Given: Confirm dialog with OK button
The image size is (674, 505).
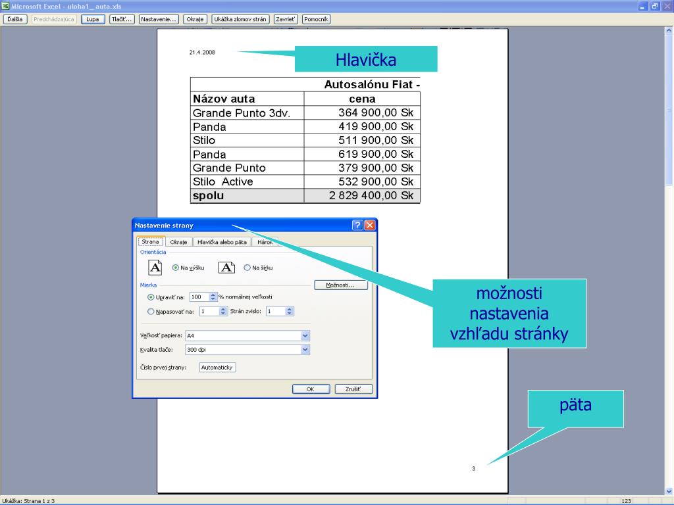Looking at the screenshot, I should pos(311,389).
